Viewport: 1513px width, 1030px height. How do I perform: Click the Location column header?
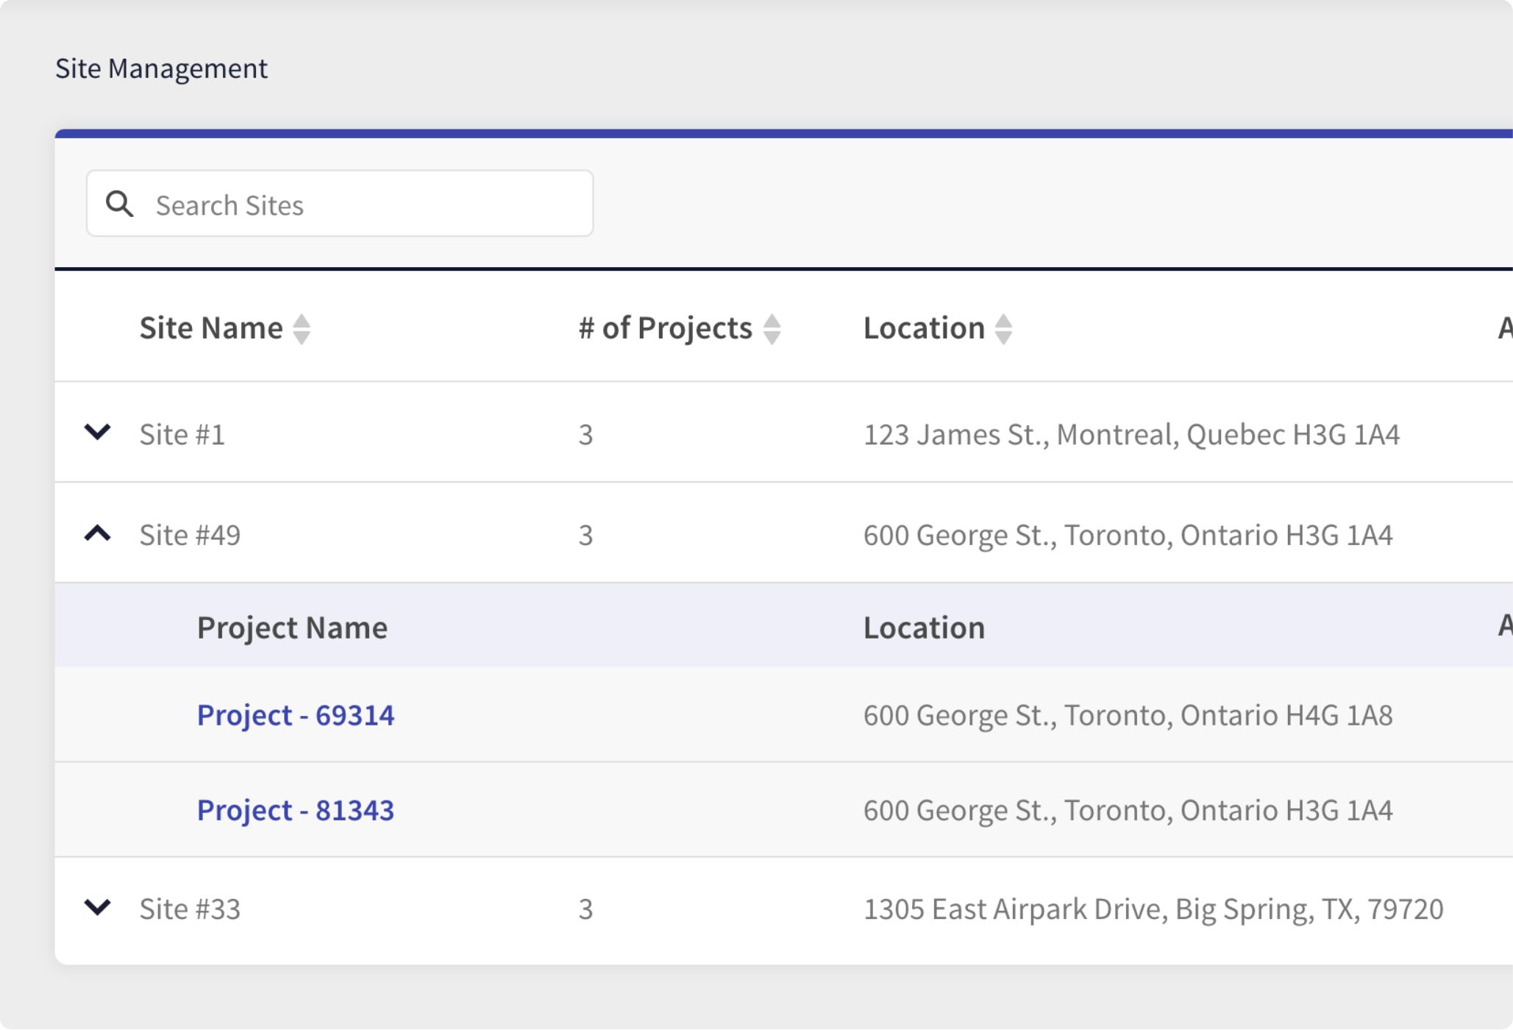click(x=925, y=328)
